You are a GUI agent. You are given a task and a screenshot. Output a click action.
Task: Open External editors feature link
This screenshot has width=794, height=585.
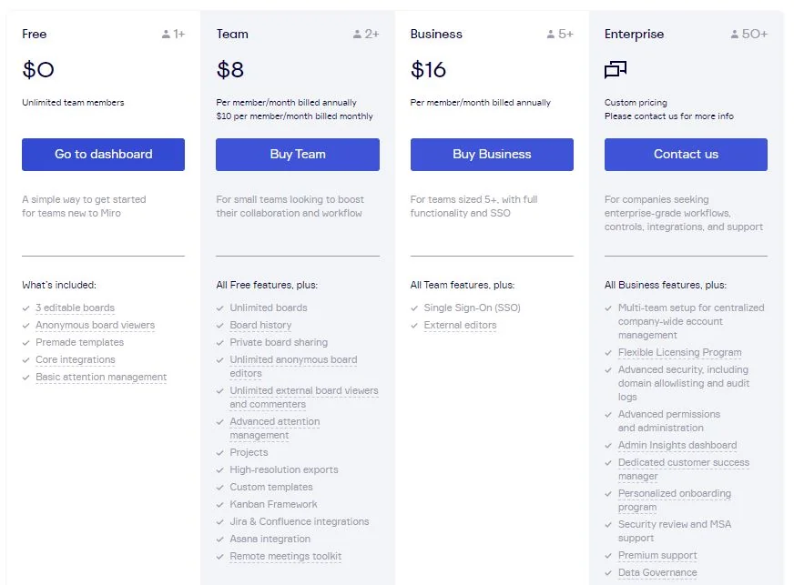[x=460, y=325]
